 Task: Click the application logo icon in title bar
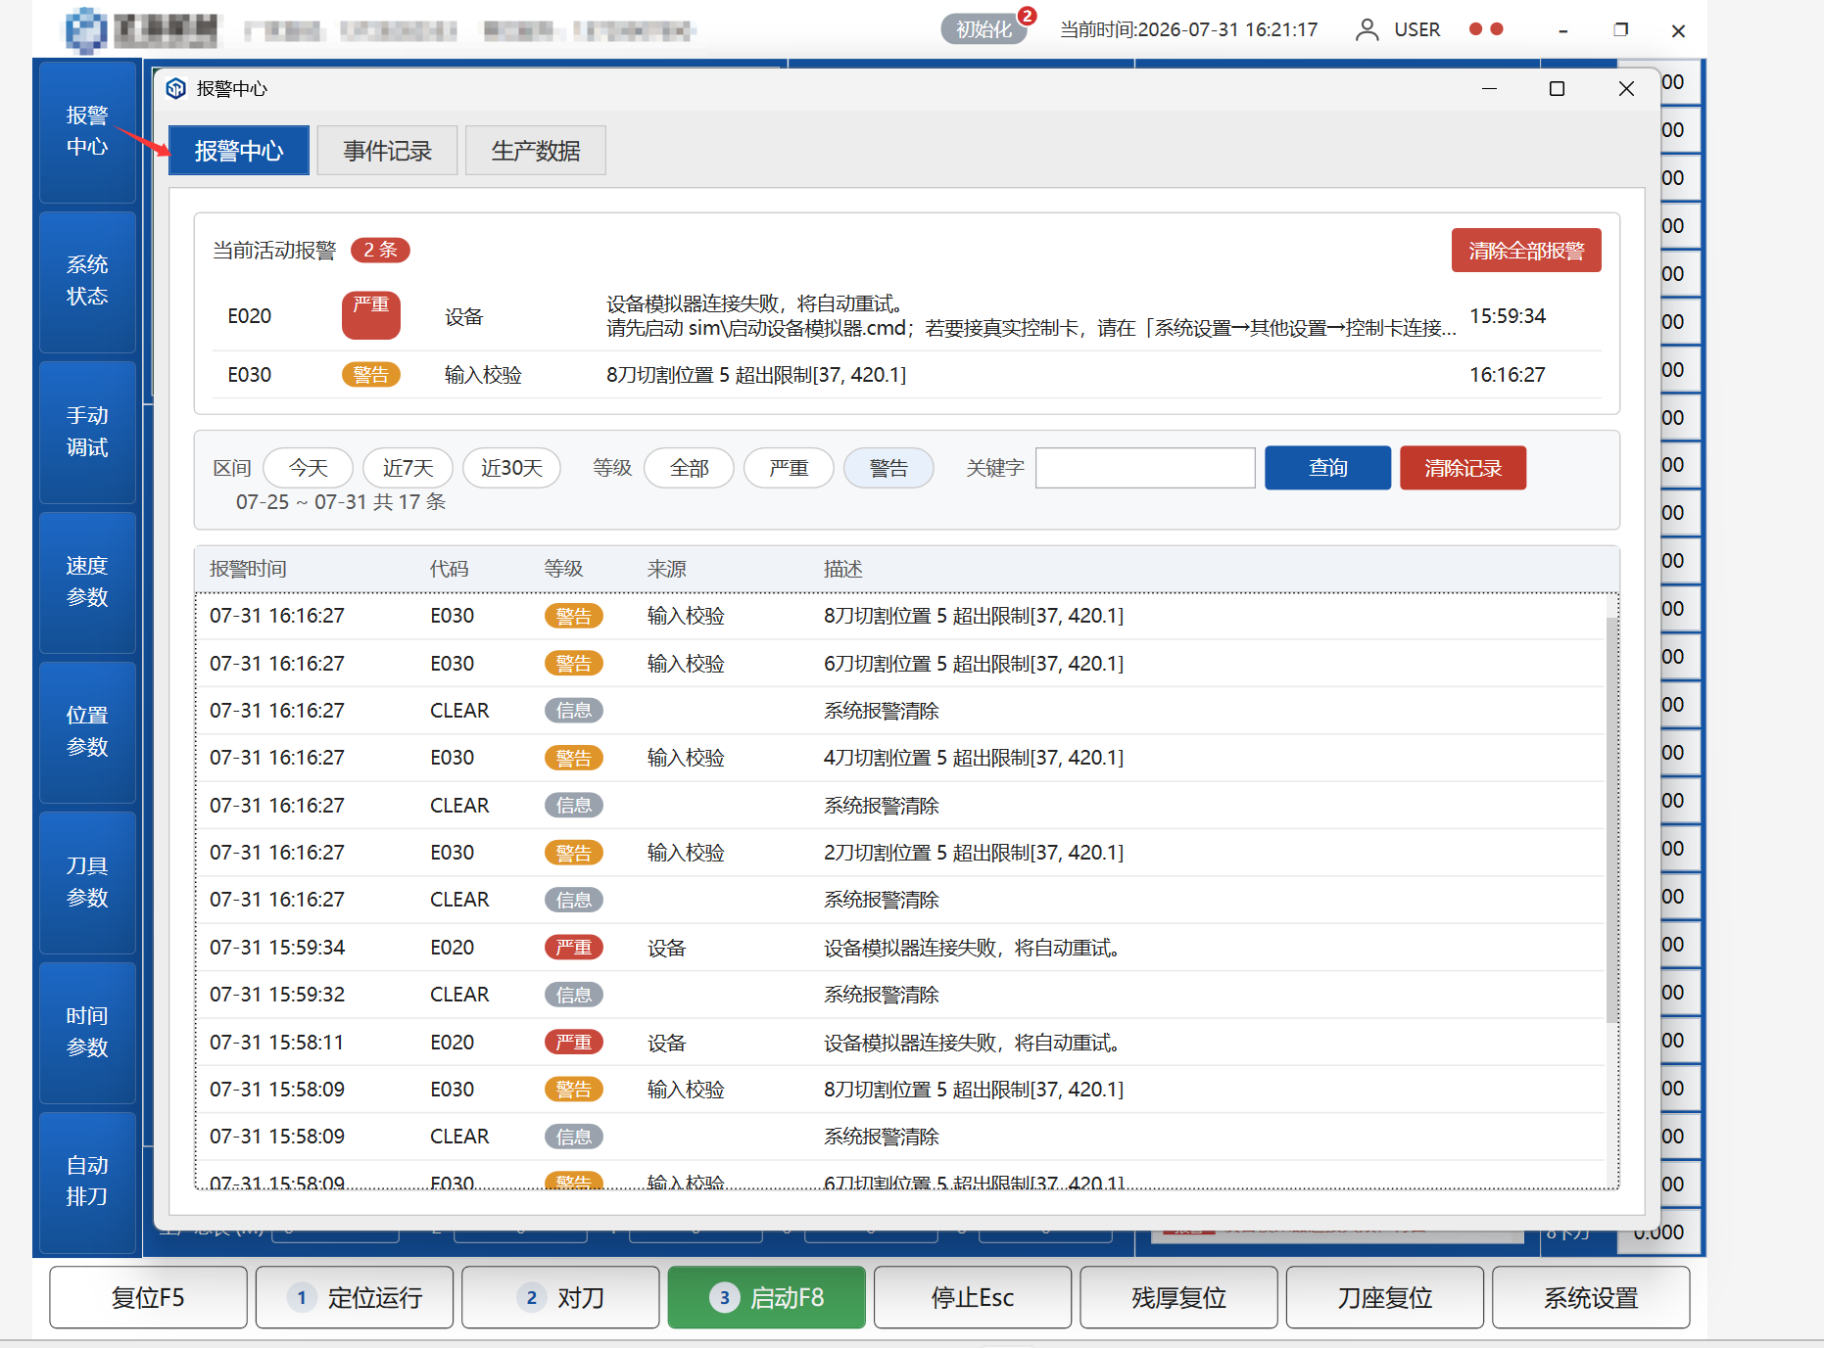pyautogui.click(x=86, y=30)
